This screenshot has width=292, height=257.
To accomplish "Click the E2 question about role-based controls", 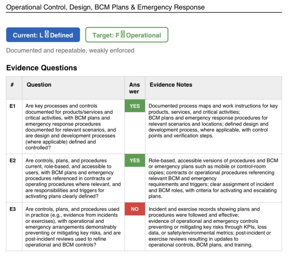I will tap(73, 178).
